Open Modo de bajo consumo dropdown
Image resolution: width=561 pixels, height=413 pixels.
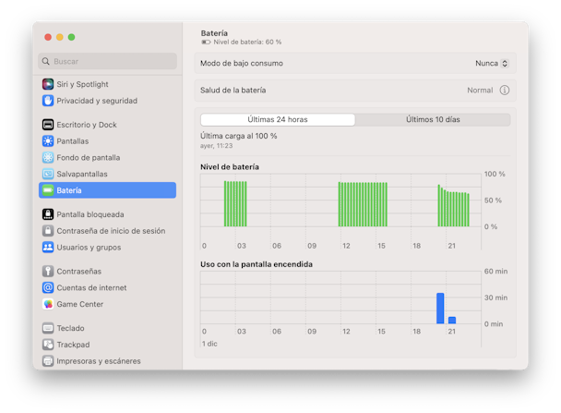492,64
